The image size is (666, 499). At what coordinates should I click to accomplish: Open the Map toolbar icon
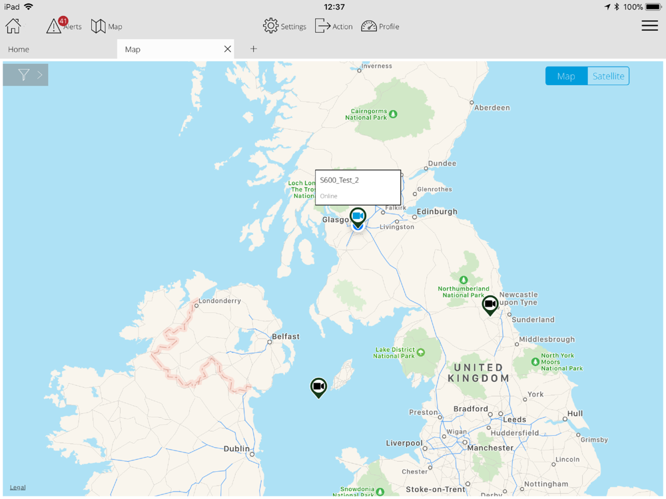(x=107, y=27)
